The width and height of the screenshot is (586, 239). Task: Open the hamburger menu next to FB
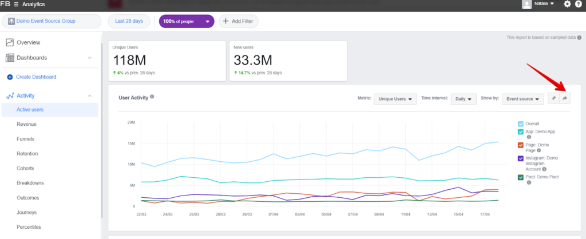(16, 4)
